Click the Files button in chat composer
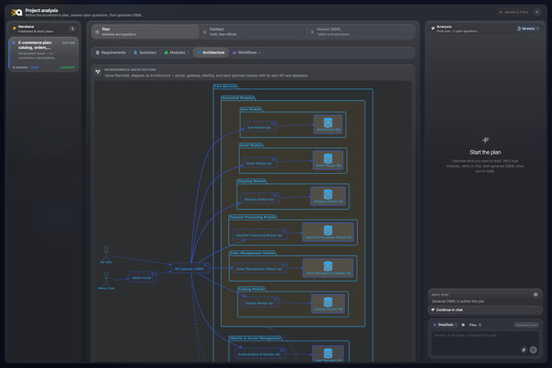The height and width of the screenshot is (368, 552). coord(475,325)
